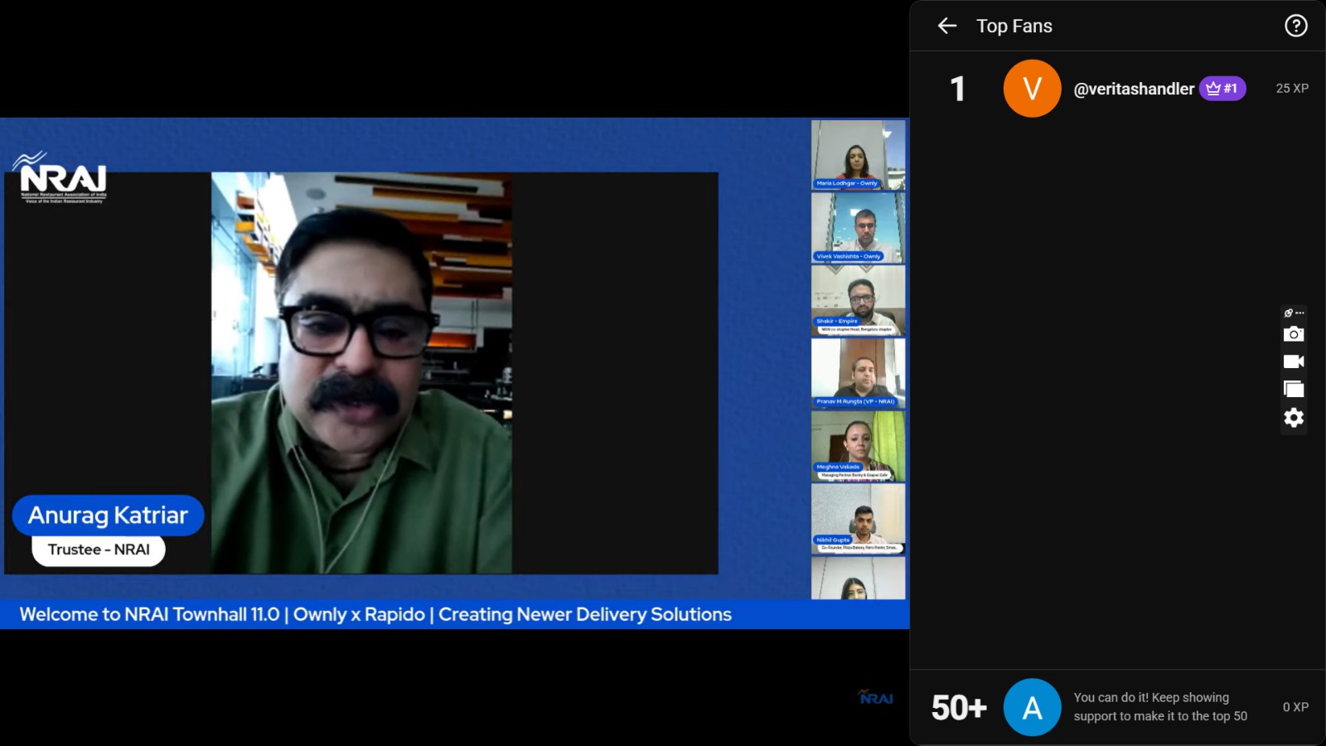1326x746 pixels.
Task: Click the small NRAI watermark below the video
Action: [x=875, y=698]
